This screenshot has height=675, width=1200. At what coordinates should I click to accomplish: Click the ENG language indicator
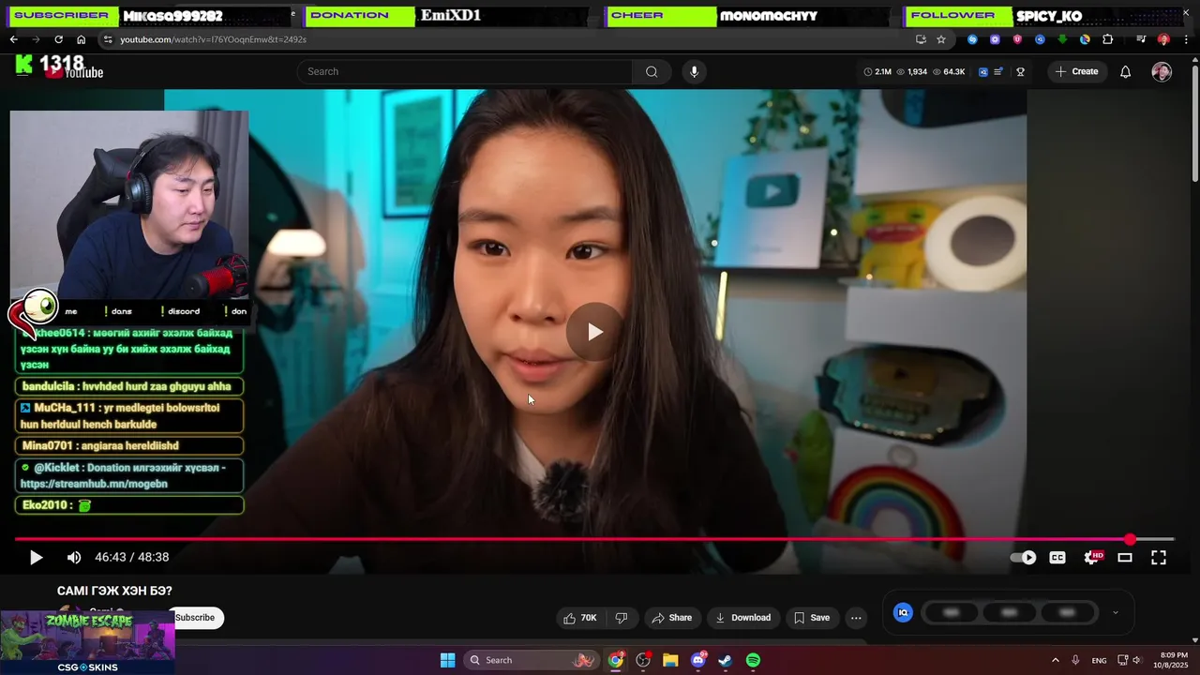pos(1099,660)
